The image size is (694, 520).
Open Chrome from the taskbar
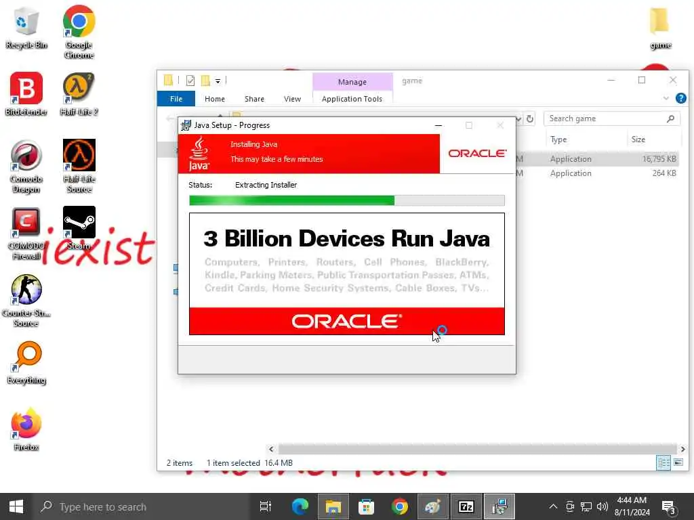click(400, 506)
